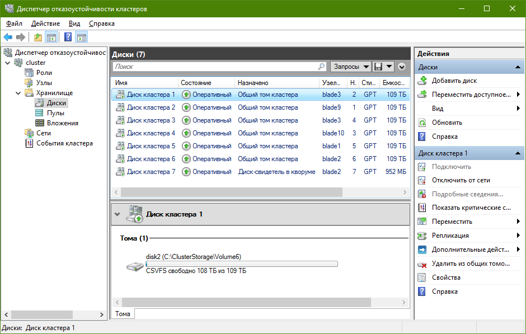Click the search magnifier icon in Поиск field
This screenshot has height=334, width=526.
coord(321,67)
